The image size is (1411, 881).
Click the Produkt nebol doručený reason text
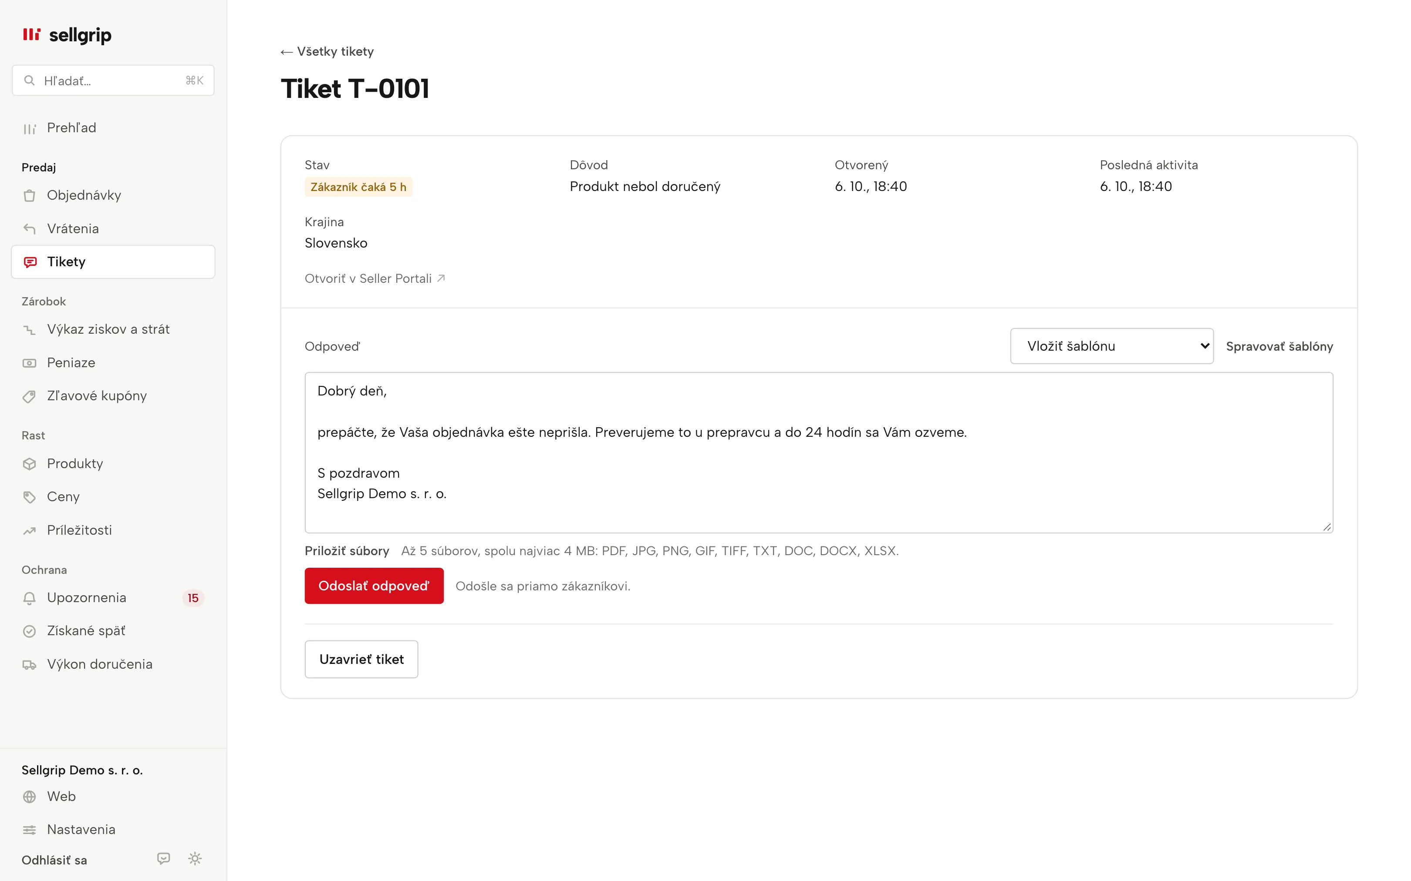pos(645,187)
